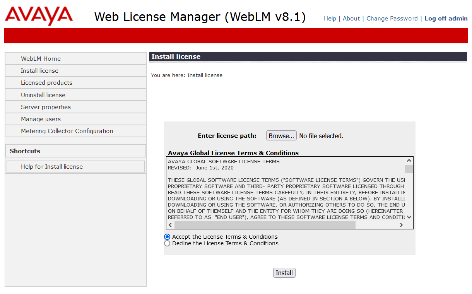
Task: Click the vertical scrollbar thumb of license terms
Action: (x=409, y=169)
